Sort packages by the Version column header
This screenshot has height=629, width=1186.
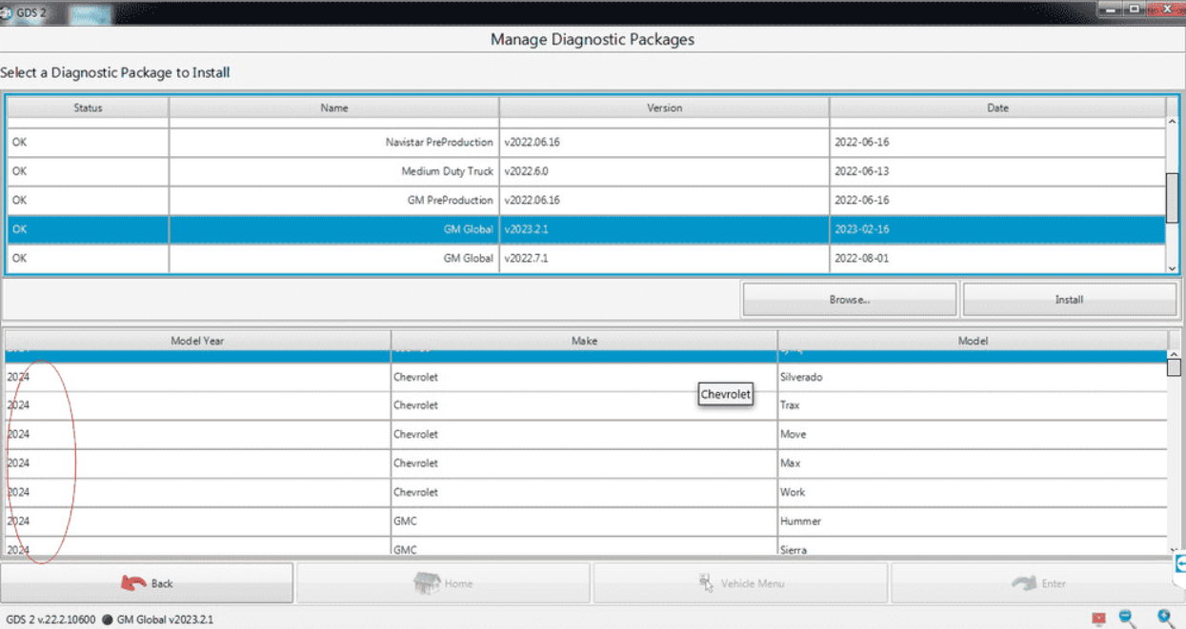tap(664, 108)
